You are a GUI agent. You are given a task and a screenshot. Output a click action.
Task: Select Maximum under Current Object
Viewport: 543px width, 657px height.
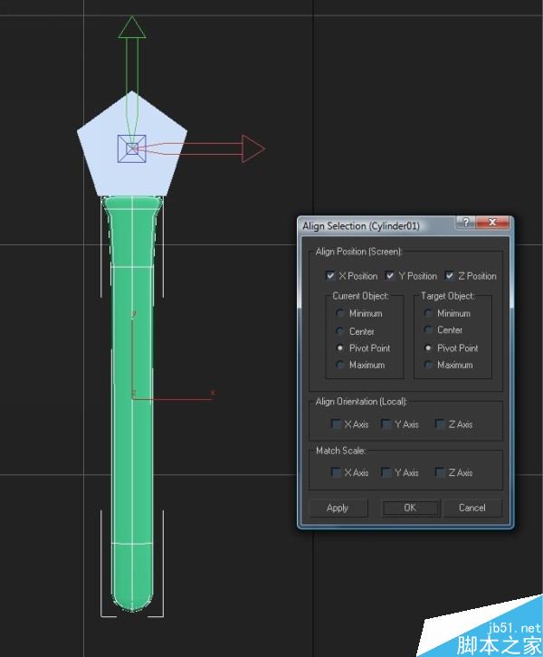coord(339,365)
